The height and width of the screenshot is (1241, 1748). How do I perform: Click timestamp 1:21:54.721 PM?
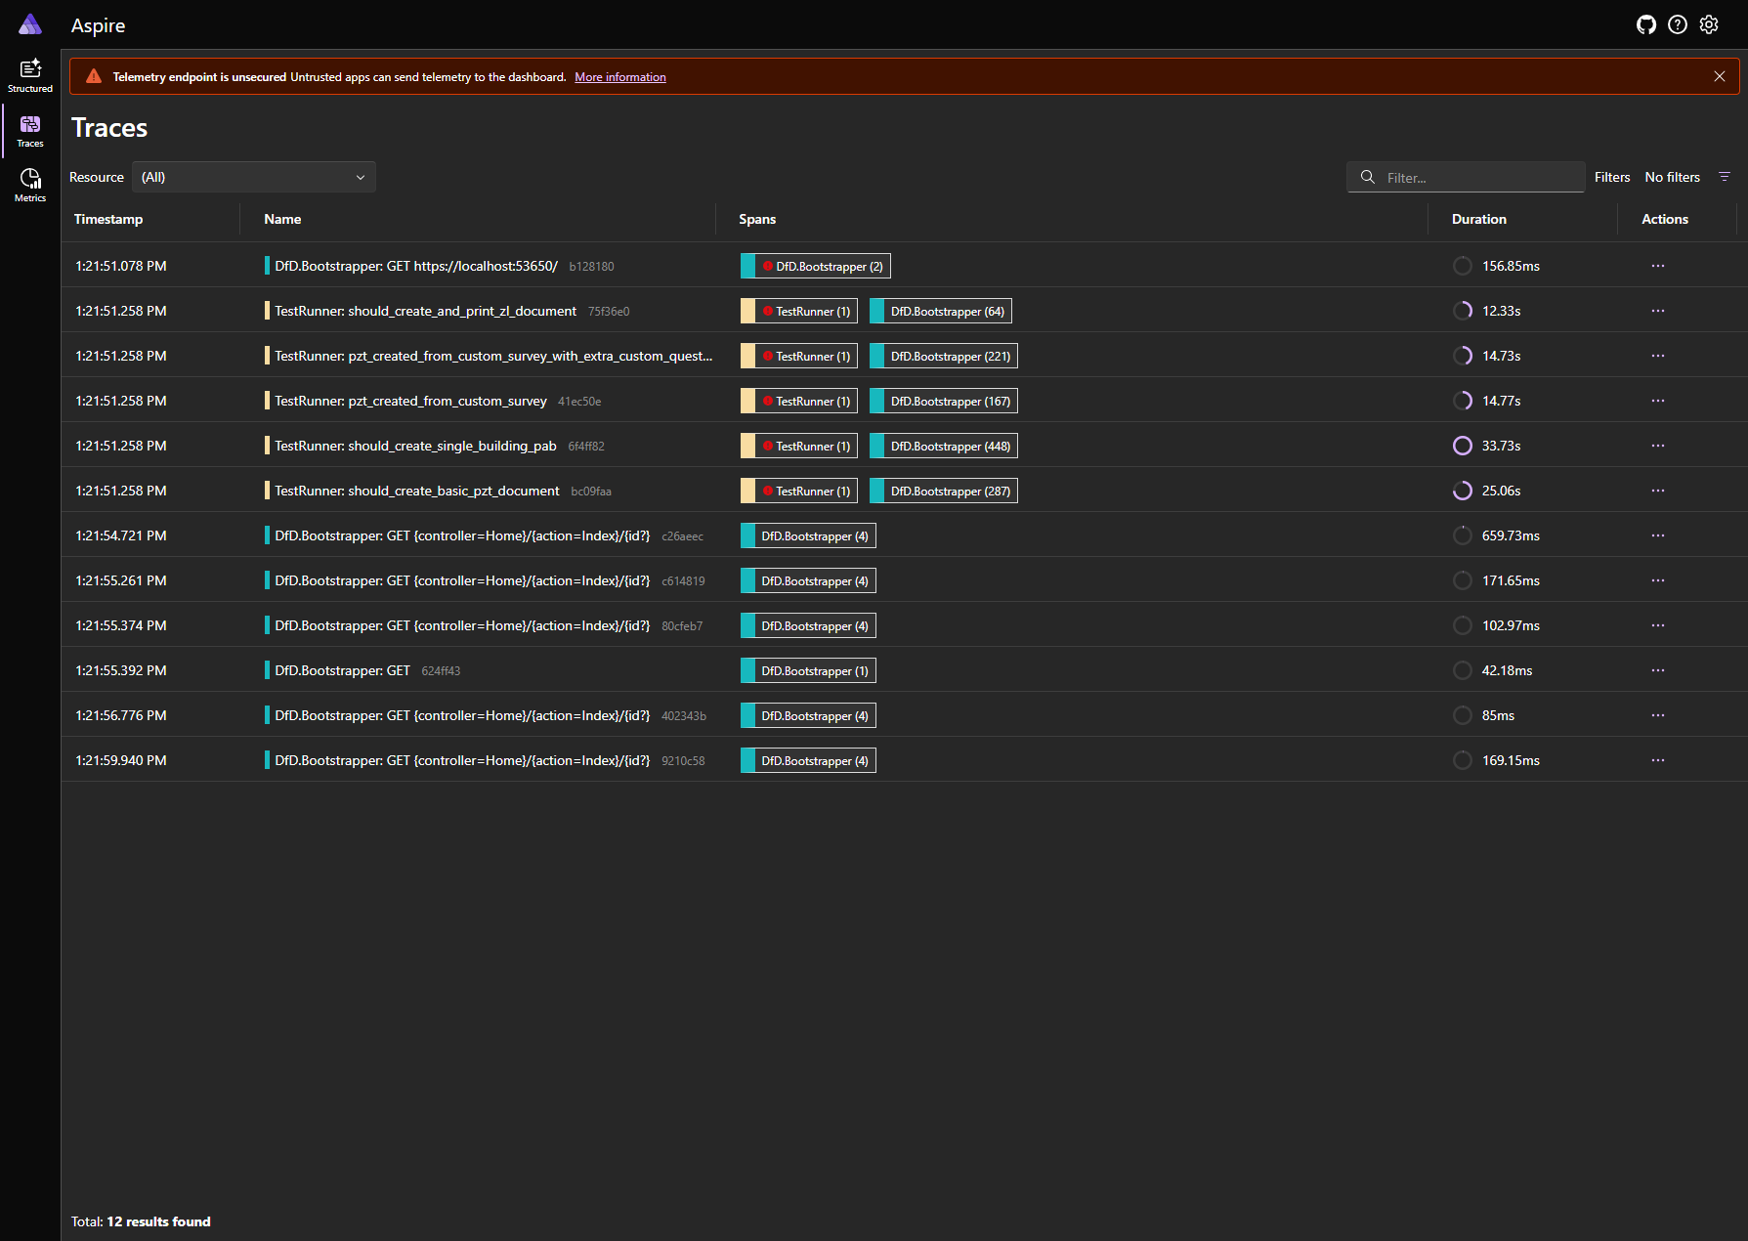point(121,535)
